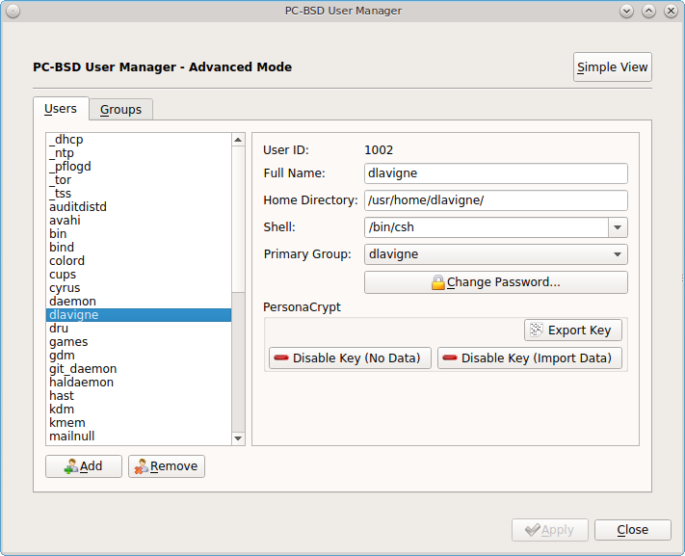The image size is (685, 556).
Task: Click user list scrollbar down arrow
Action: [238, 438]
